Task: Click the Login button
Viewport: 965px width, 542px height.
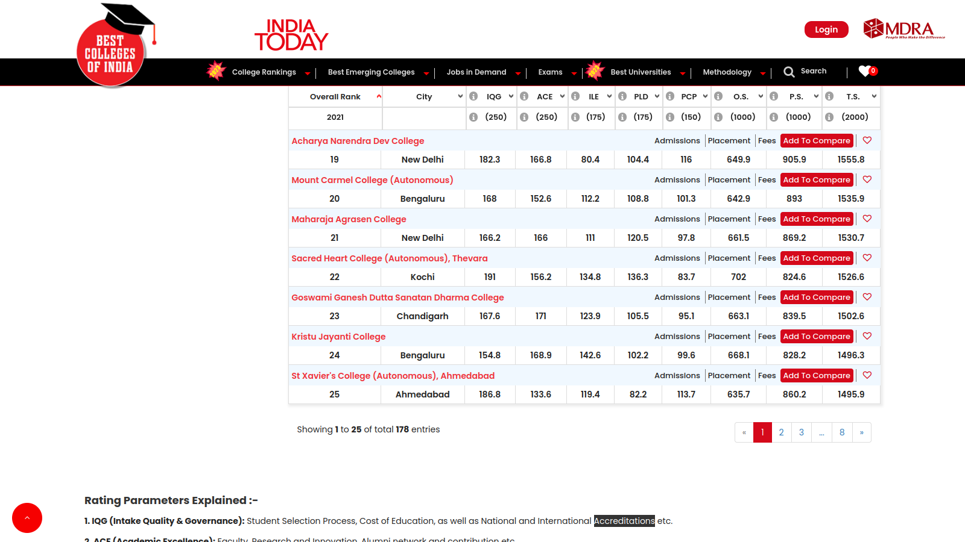Action: (826, 30)
